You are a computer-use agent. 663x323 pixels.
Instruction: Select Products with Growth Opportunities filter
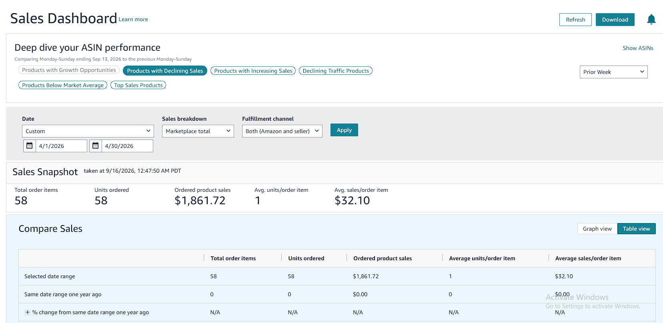pos(69,70)
